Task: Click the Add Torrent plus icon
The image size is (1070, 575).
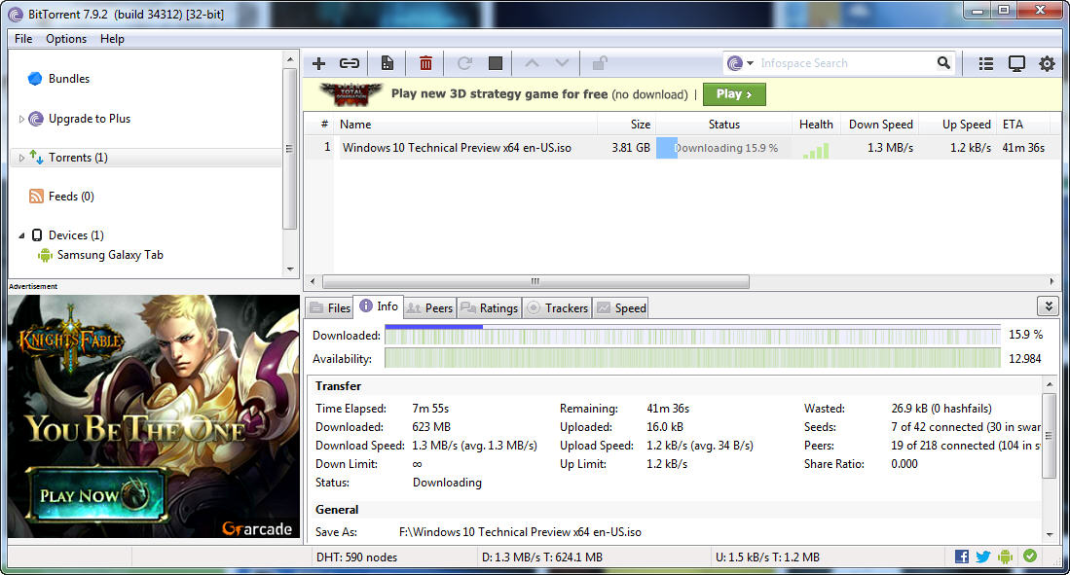Action: pyautogui.click(x=318, y=63)
